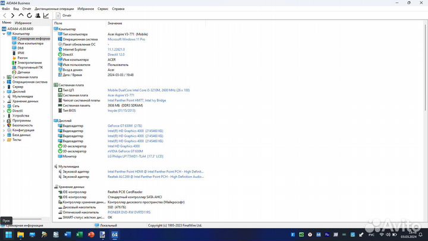428x241 pixels.
Task: Open the Вид menu
Action: (x=16, y=9)
